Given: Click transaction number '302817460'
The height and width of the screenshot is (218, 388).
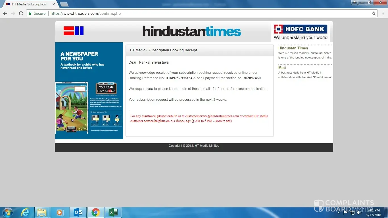Looking at the screenshot, I should [252, 78].
